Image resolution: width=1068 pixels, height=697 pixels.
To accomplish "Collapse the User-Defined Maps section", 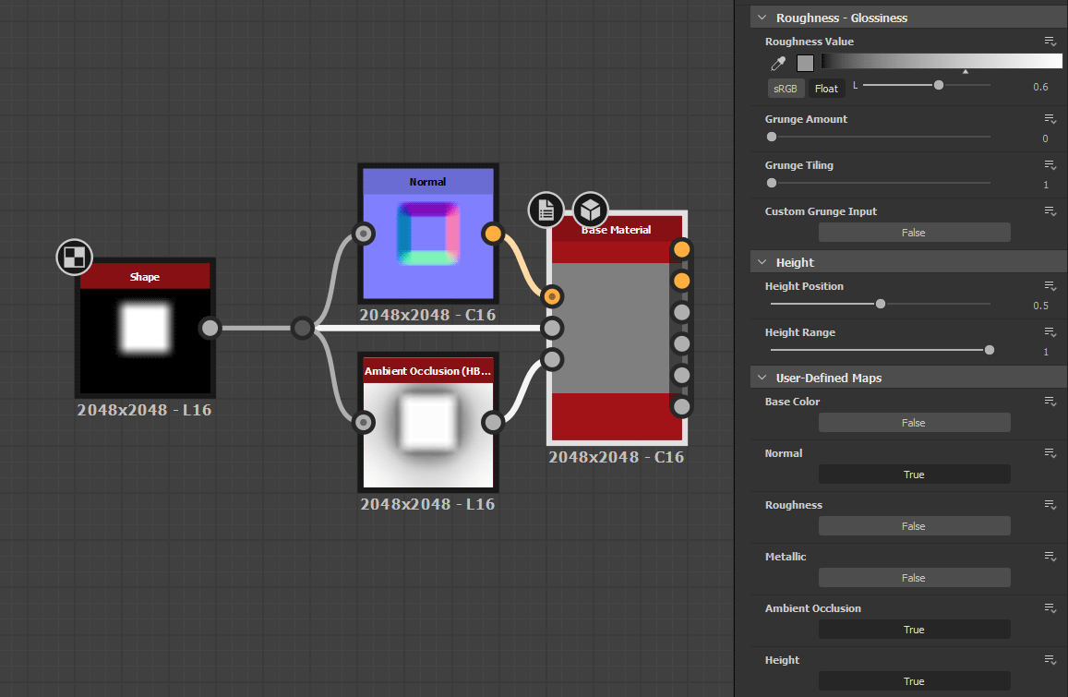I will [x=762, y=378].
